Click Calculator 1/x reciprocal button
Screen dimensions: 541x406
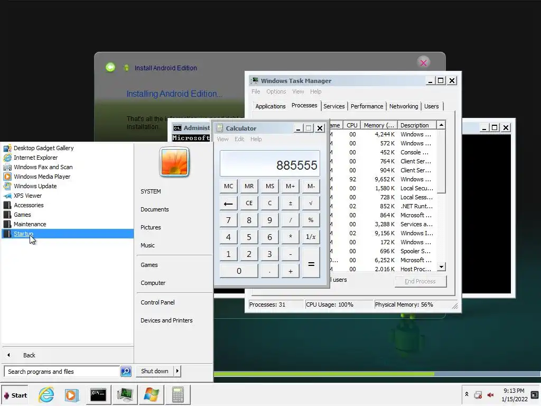pyautogui.click(x=311, y=237)
